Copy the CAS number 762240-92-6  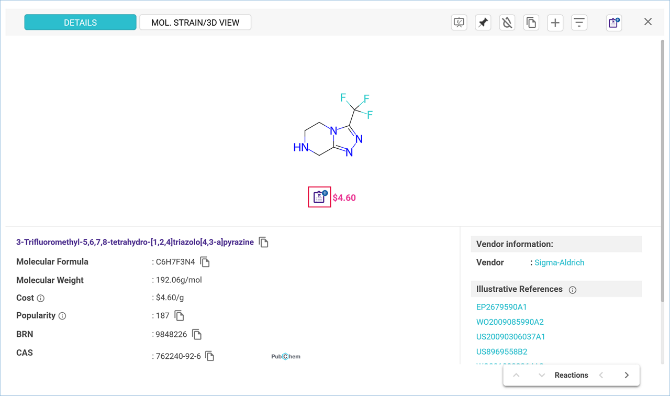point(210,356)
